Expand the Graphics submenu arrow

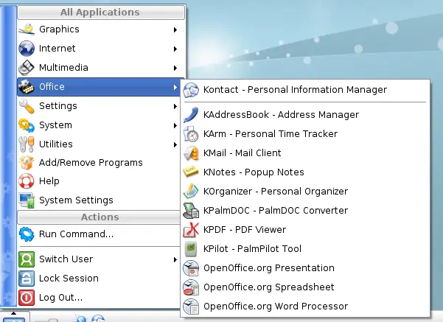pyautogui.click(x=175, y=29)
